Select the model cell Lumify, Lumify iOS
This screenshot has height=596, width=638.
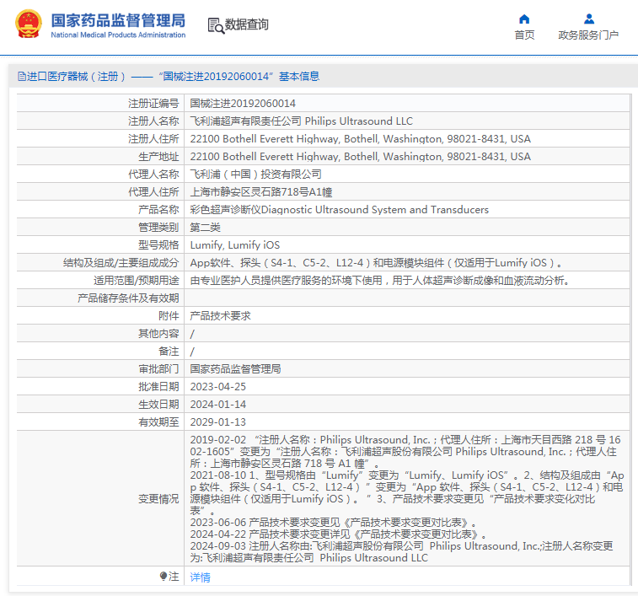tap(235, 245)
